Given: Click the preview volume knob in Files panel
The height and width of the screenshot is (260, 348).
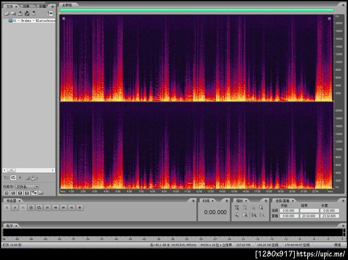Looking at the screenshot, I should point(32,178).
